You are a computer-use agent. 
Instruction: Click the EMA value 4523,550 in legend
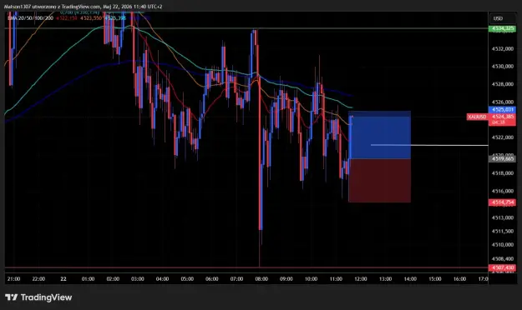click(x=91, y=18)
